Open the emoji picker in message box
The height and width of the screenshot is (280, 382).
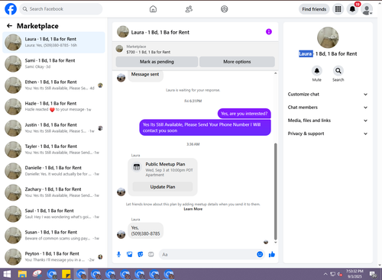coord(260,254)
